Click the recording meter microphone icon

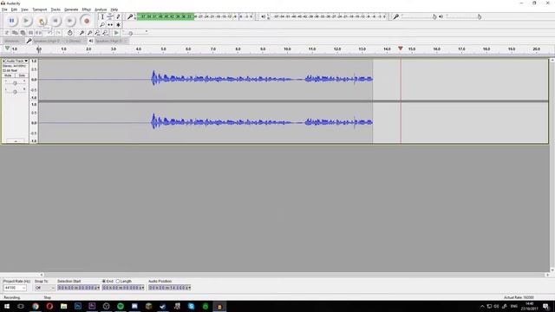pos(130,16)
